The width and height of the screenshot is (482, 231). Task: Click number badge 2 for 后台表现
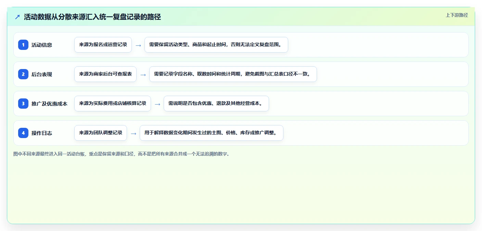(23, 74)
